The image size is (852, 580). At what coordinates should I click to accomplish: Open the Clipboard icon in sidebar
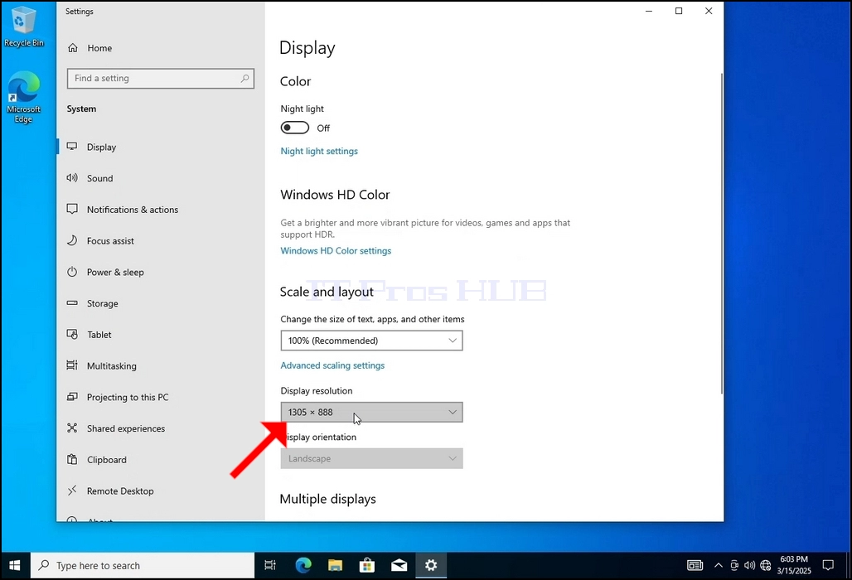point(72,459)
